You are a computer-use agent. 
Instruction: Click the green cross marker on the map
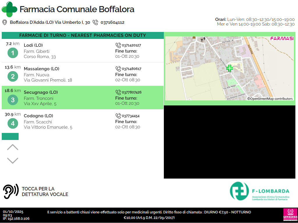click(x=230, y=68)
